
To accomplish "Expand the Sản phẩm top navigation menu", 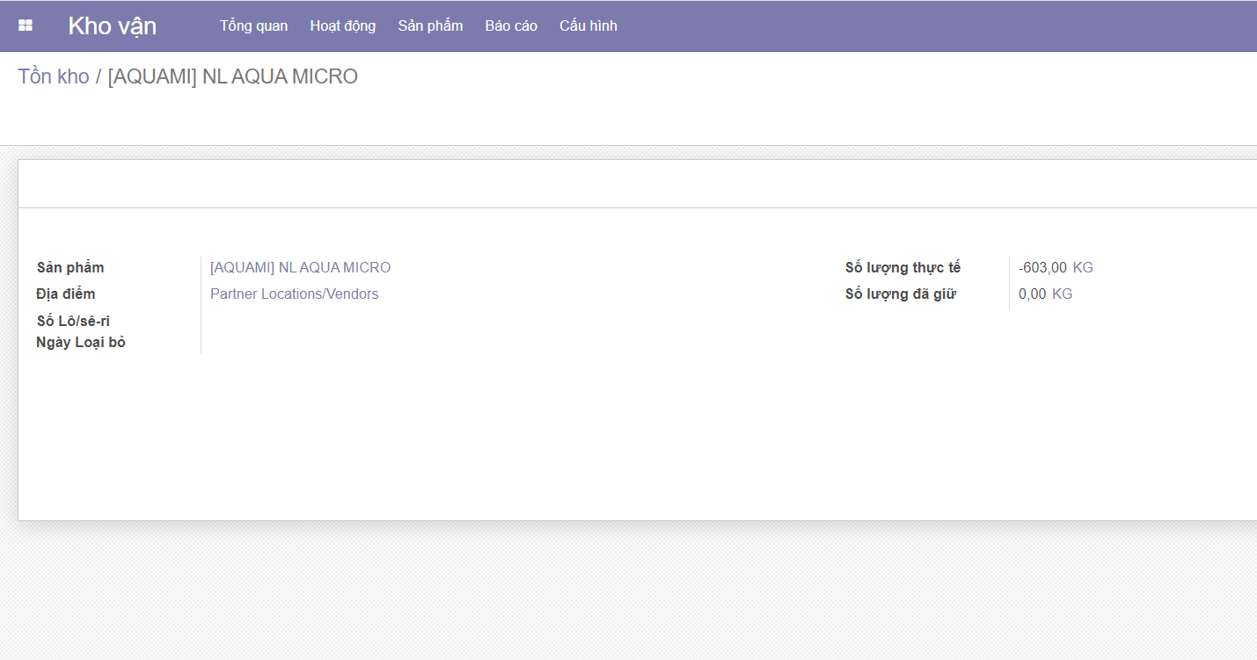I will 430,25.
